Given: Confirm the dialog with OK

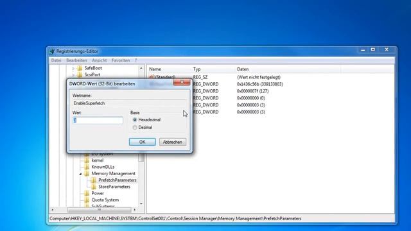Looking at the screenshot, I should 143,142.
